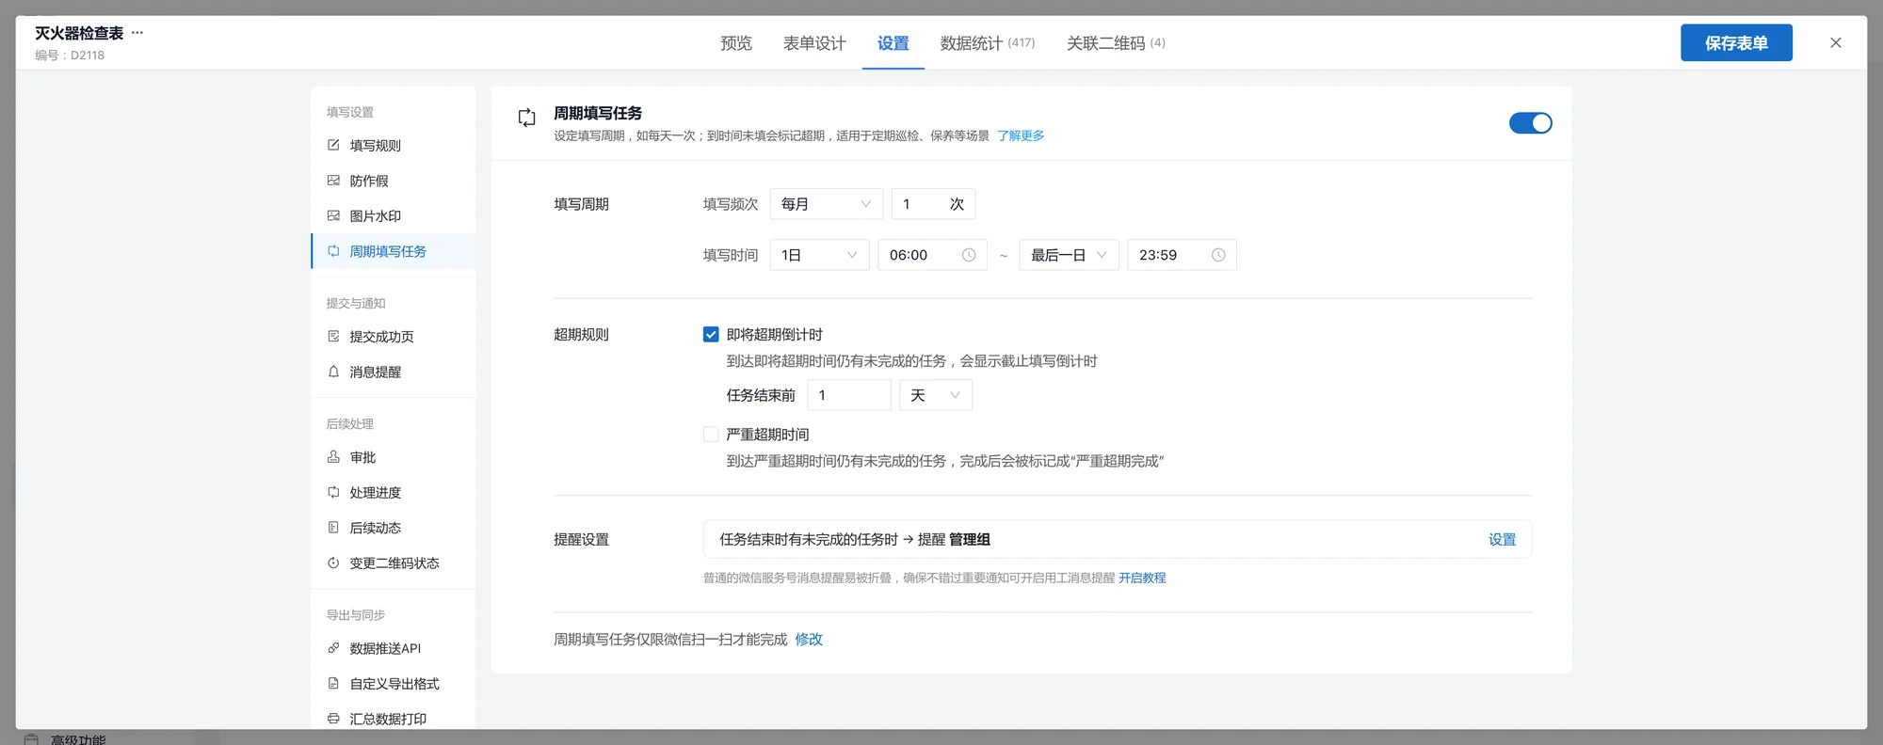Click the 消息提醒 bell icon

click(333, 372)
